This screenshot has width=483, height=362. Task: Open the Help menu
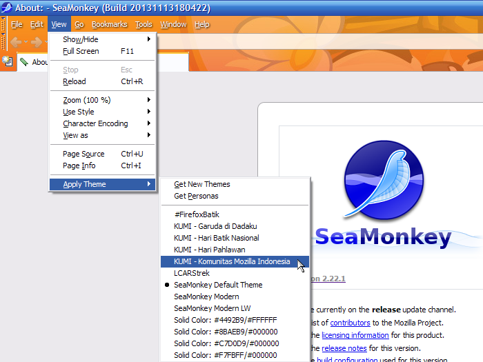point(201,24)
